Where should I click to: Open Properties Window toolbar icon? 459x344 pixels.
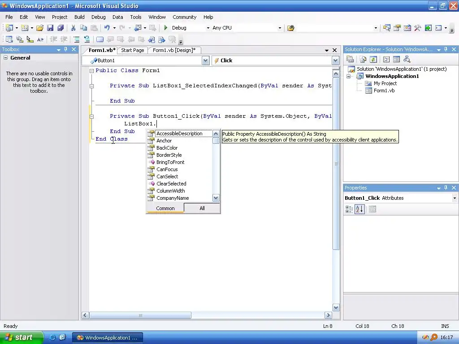pyautogui.click(x=397, y=28)
